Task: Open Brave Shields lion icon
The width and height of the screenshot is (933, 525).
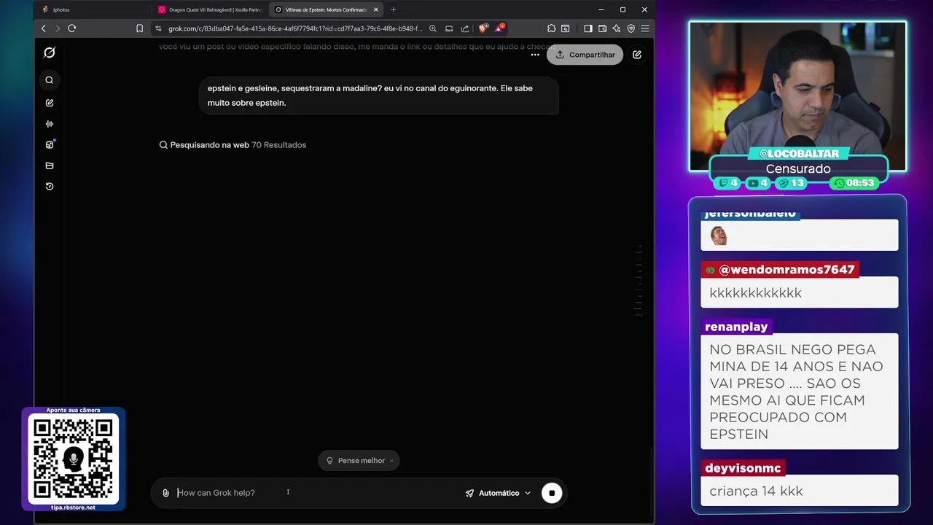Action: click(x=483, y=28)
